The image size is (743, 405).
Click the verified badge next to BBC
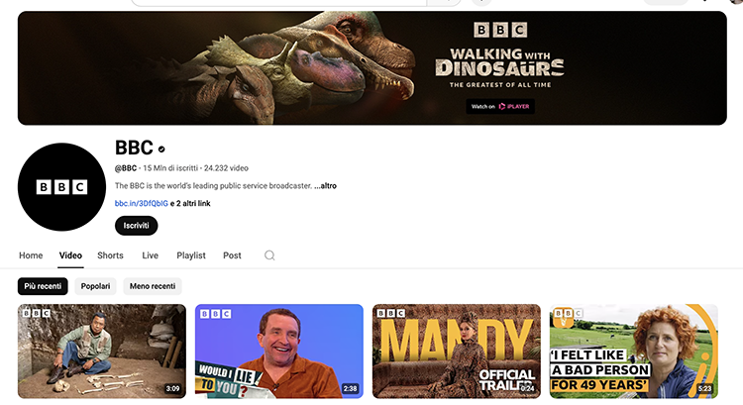pos(161,150)
